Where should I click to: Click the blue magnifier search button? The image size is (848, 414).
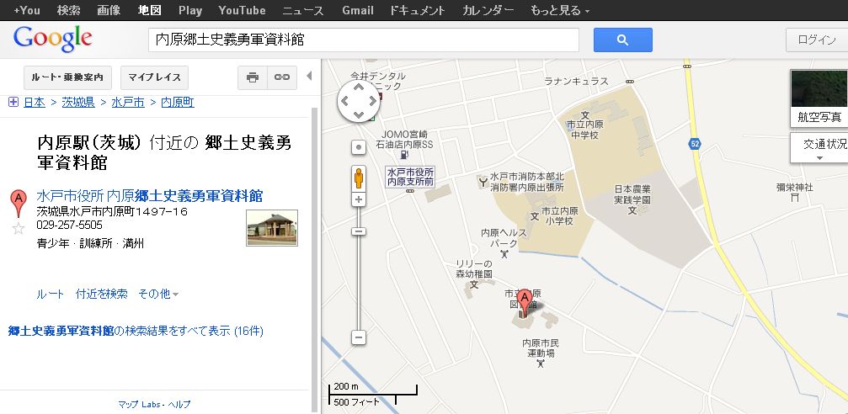622,40
